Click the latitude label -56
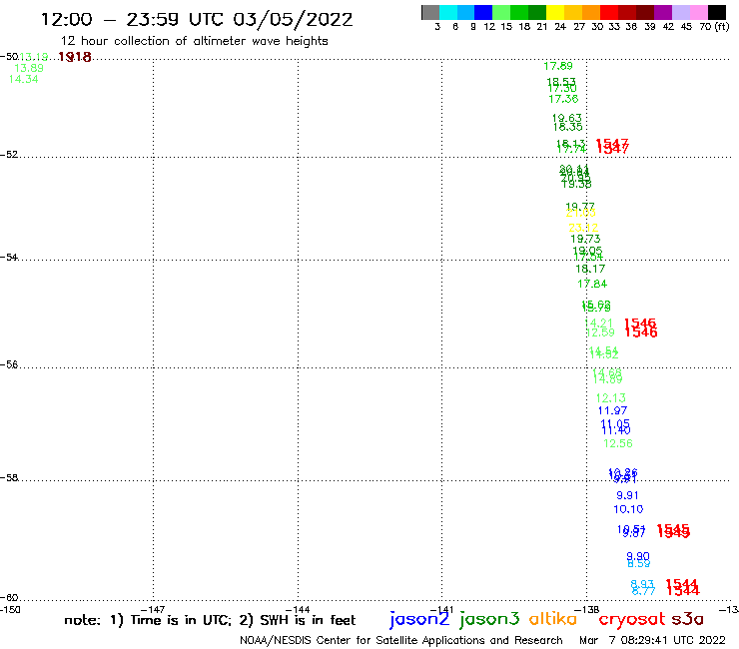This screenshot has width=739, height=649. pyautogui.click(x=9, y=364)
